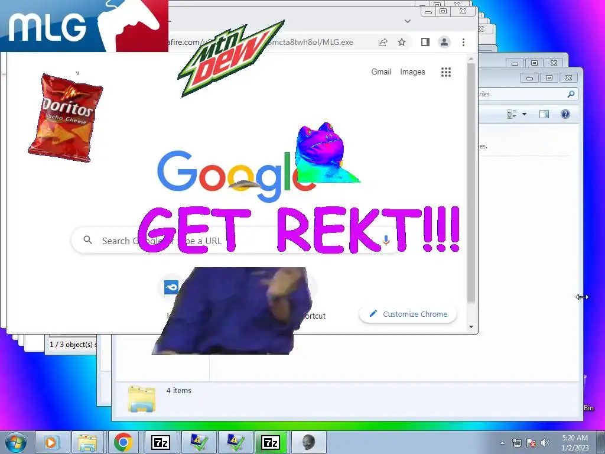This screenshot has width=605, height=454.
Task: Toggle the Explorer preview pane icon
Action: click(544, 114)
